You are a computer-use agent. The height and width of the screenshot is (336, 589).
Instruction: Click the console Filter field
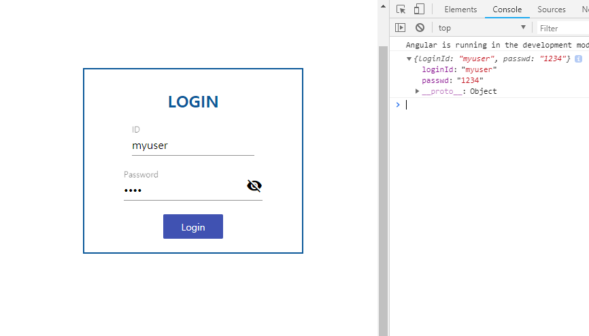563,28
